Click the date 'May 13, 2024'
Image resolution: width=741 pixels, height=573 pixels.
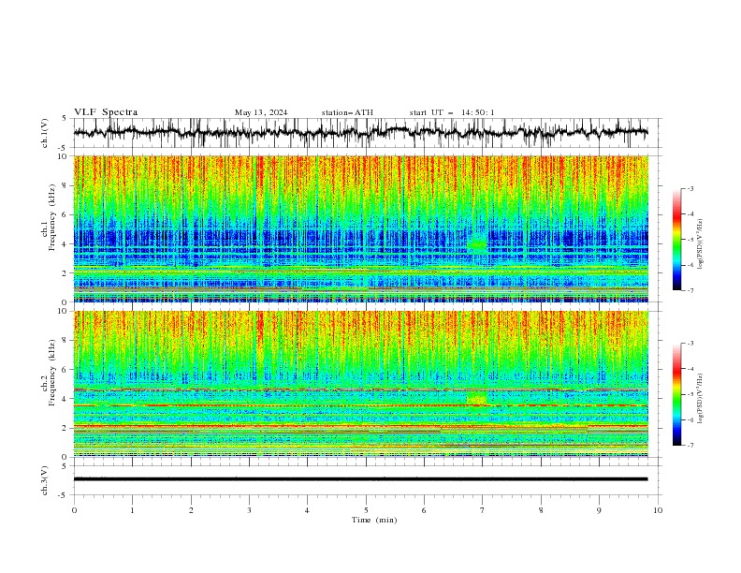coord(261,112)
